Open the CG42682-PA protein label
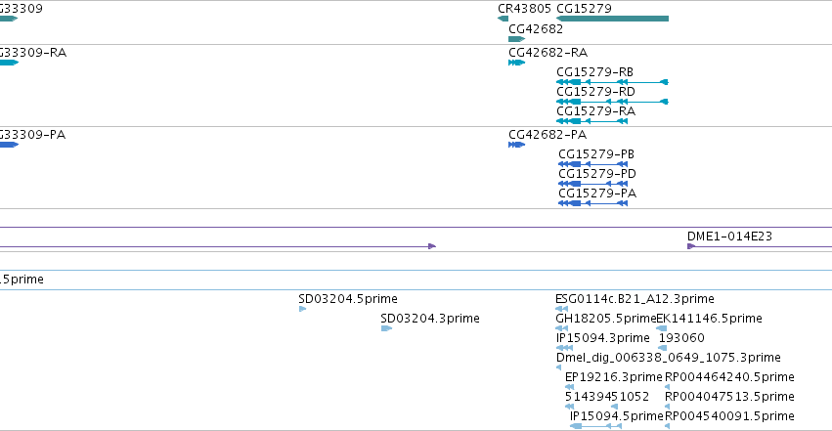Image resolution: width=832 pixels, height=431 pixels. (547, 135)
